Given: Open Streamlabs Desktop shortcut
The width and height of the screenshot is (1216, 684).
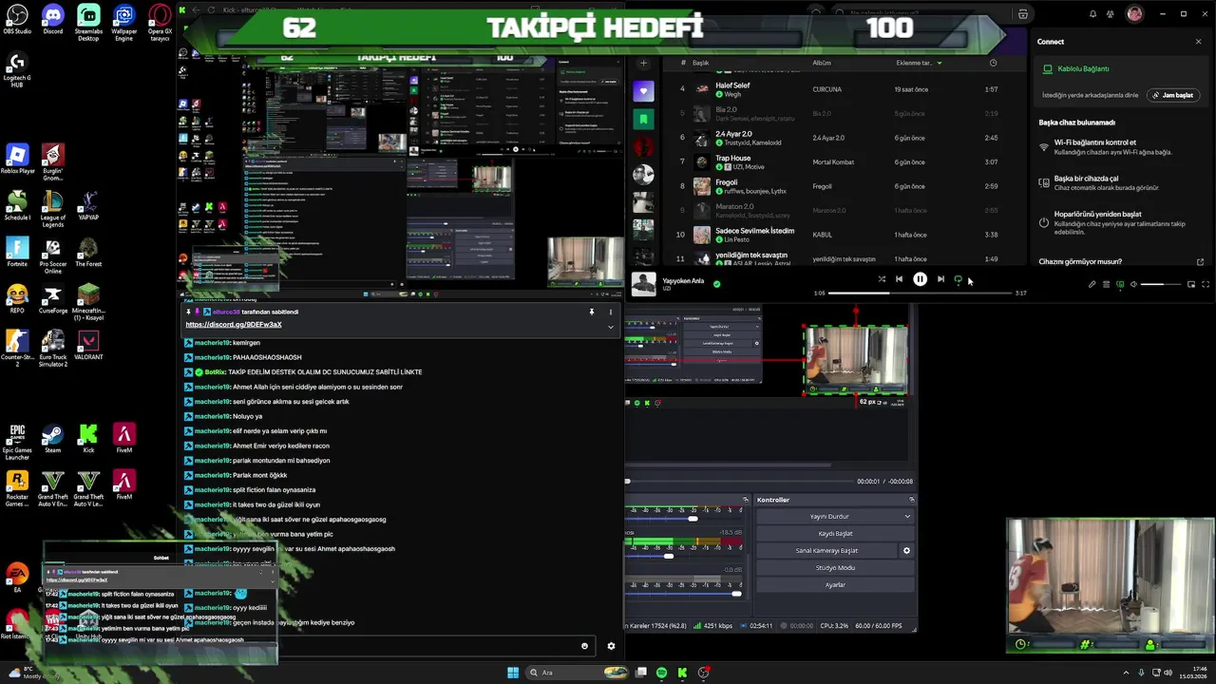Looking at the screenshot, I should (88, 22).
